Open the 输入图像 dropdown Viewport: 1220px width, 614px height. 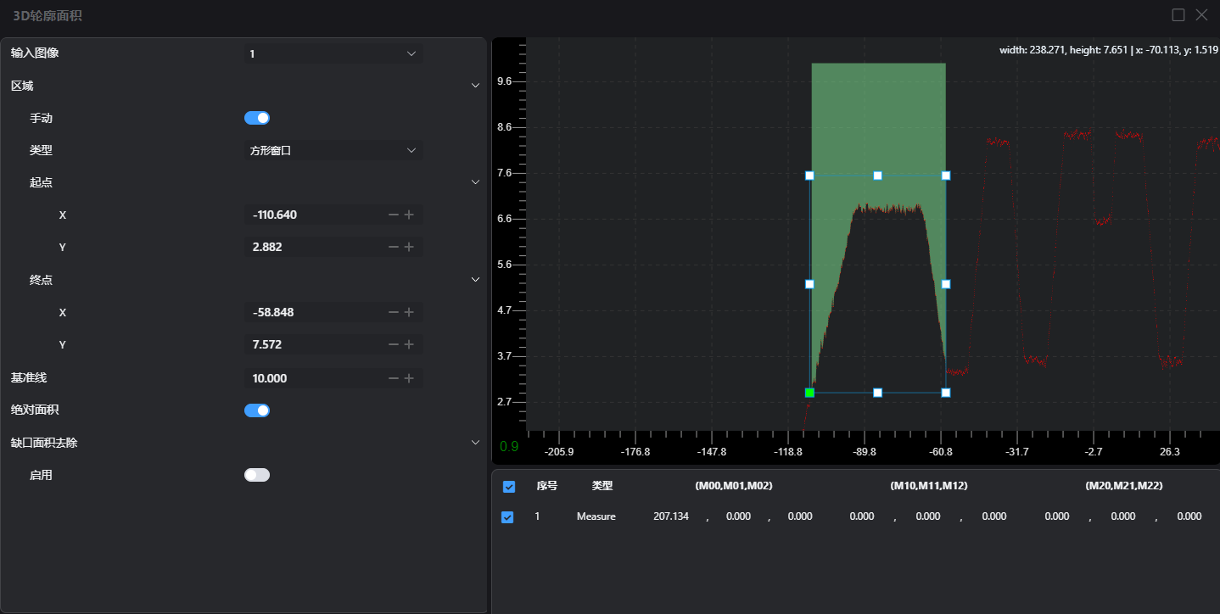pyautogui.click(x=333, y=53)
